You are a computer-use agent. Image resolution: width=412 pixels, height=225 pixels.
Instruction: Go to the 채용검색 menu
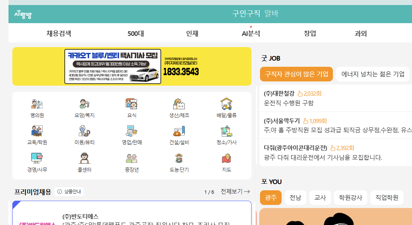[x=59, y=33]
